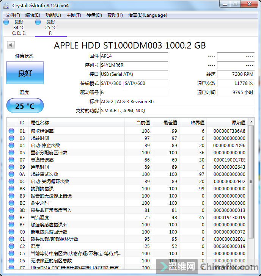261x276 pixels.
Task: Click the power-on hours field 9795 小时
Action: [236, 93]
